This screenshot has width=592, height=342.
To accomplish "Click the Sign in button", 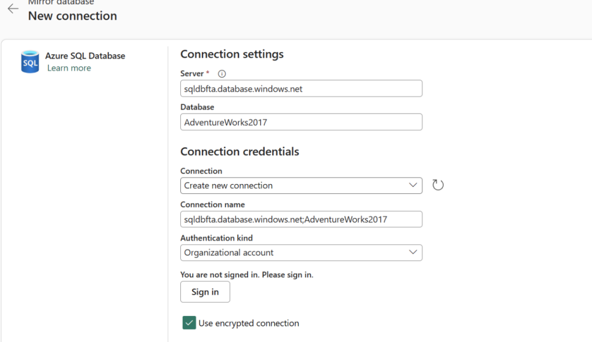I will 205,292.
